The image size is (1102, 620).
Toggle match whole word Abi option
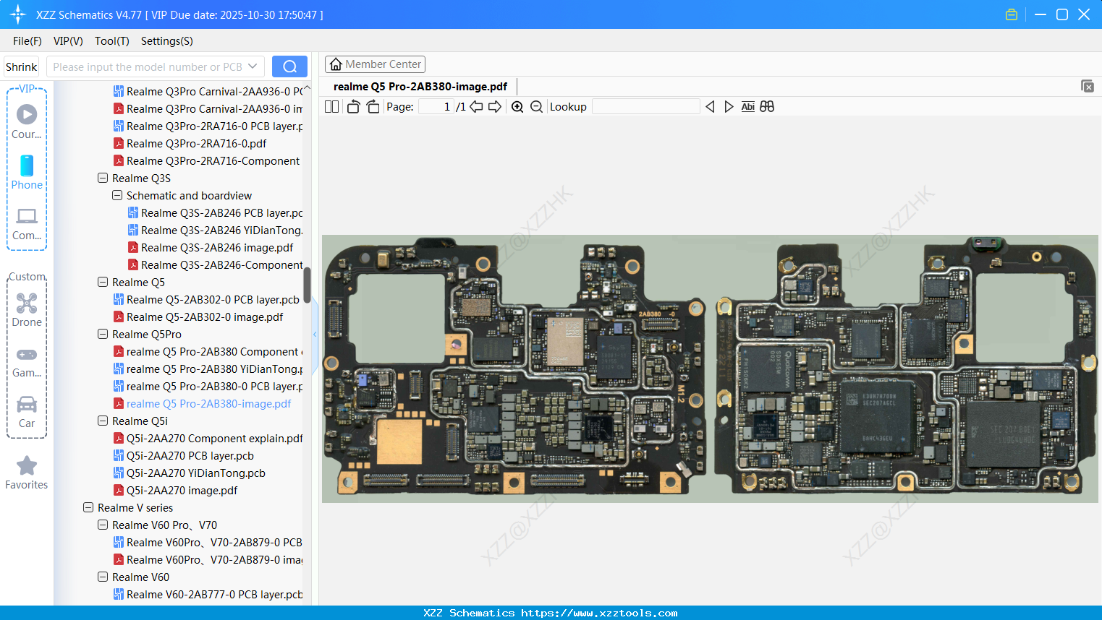click(747, 107)
